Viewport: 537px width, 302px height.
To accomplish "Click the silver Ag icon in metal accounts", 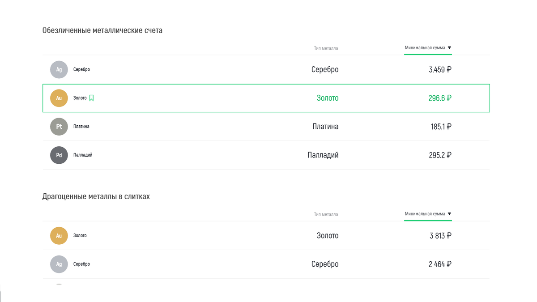I will click(59, 70).
